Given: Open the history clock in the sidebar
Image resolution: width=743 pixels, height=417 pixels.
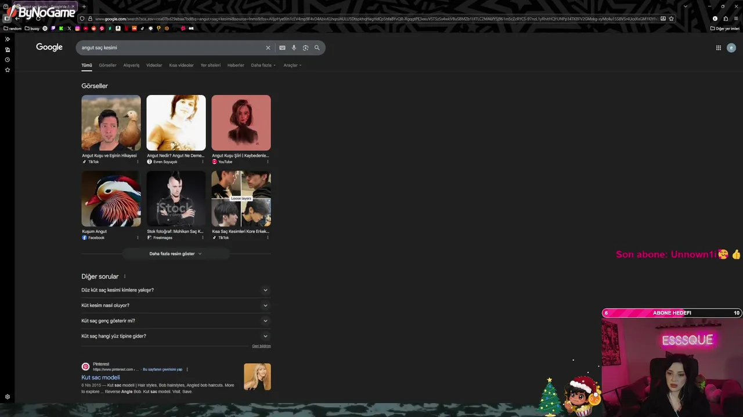Looking at the screenshot, I should tap(8, 60).
